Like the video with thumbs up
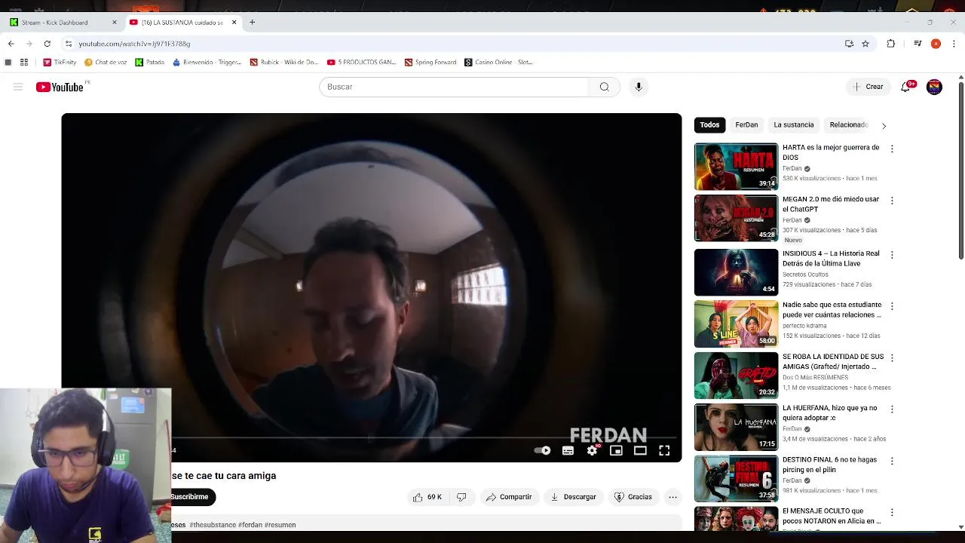965x543 pixels. [427, 497]
